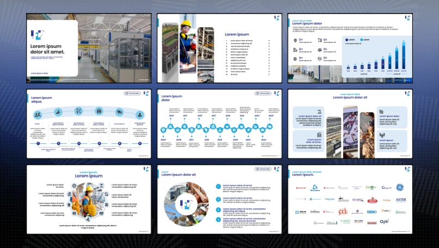Click the Dummy Slide badge on arc process slide
439x248 pixels.
click(132, 93)
